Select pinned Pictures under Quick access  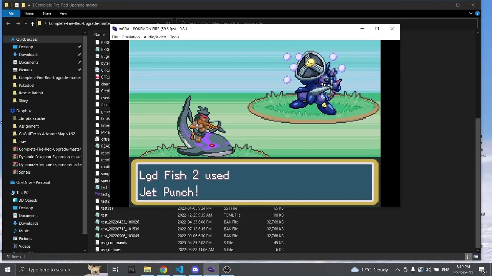25,70
